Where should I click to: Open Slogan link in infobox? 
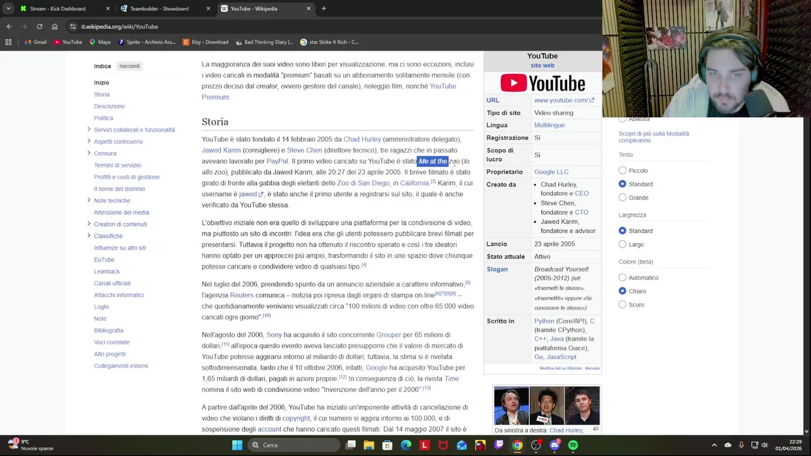click(497, 269)
